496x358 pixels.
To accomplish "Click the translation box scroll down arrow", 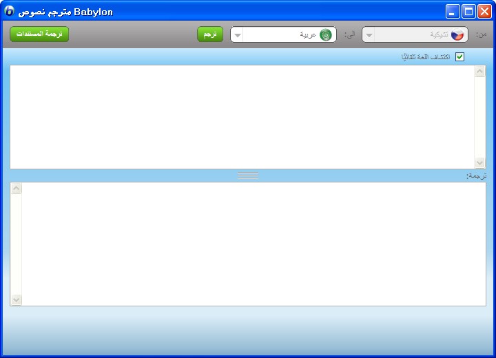I will (x=16, y=299).
